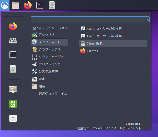Launch Claws Mail from the application list
This screenshot has height=137, width=158.
pyautogui.click(x=113, y=43)
